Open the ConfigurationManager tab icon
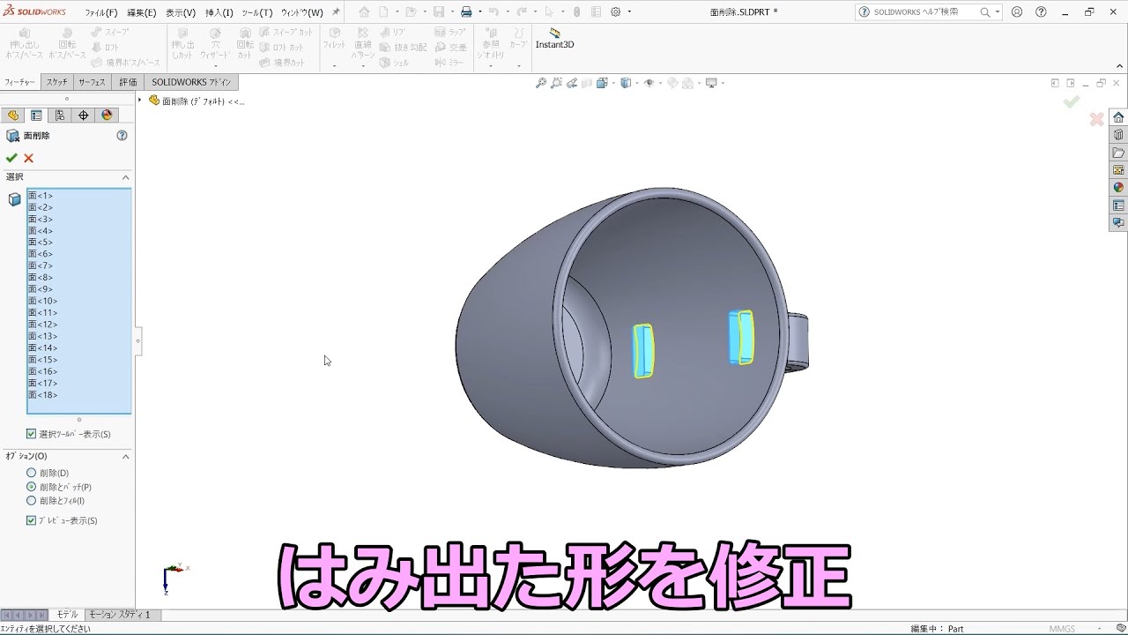Viewport: 1128px width, 635px height. click(x=59, y=116)
